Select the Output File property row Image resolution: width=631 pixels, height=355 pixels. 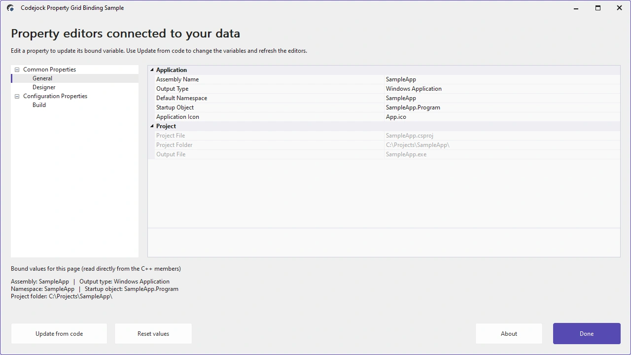[384, 154]
